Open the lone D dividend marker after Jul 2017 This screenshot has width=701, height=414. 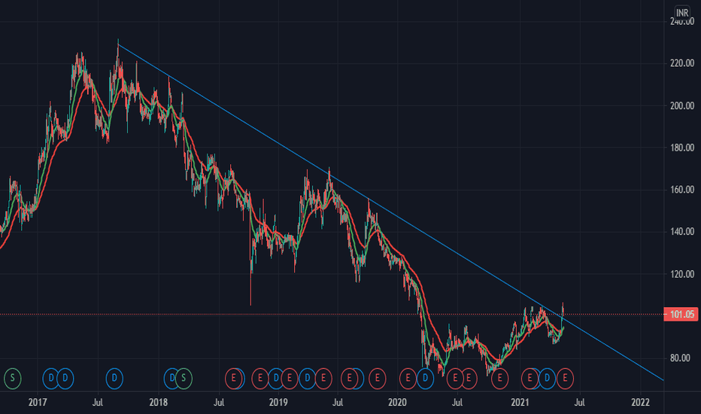pos(114,379)
